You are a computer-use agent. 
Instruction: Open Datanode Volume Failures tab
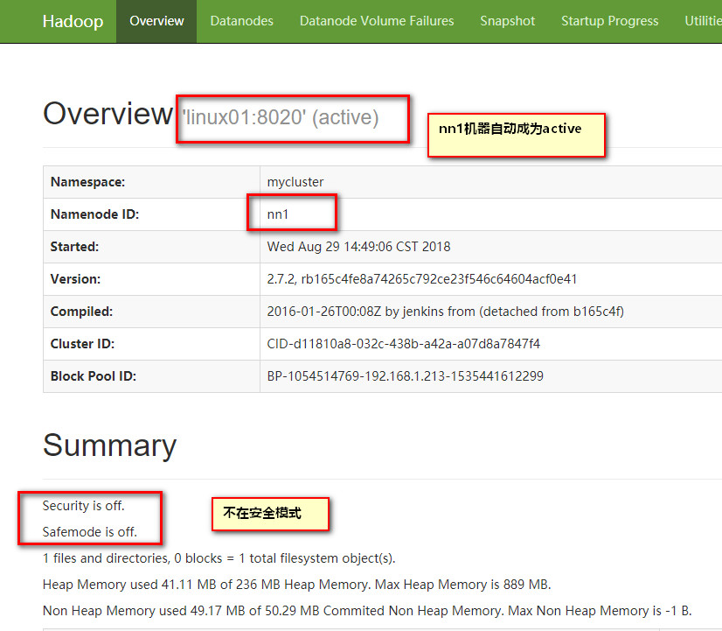[377, 21]
